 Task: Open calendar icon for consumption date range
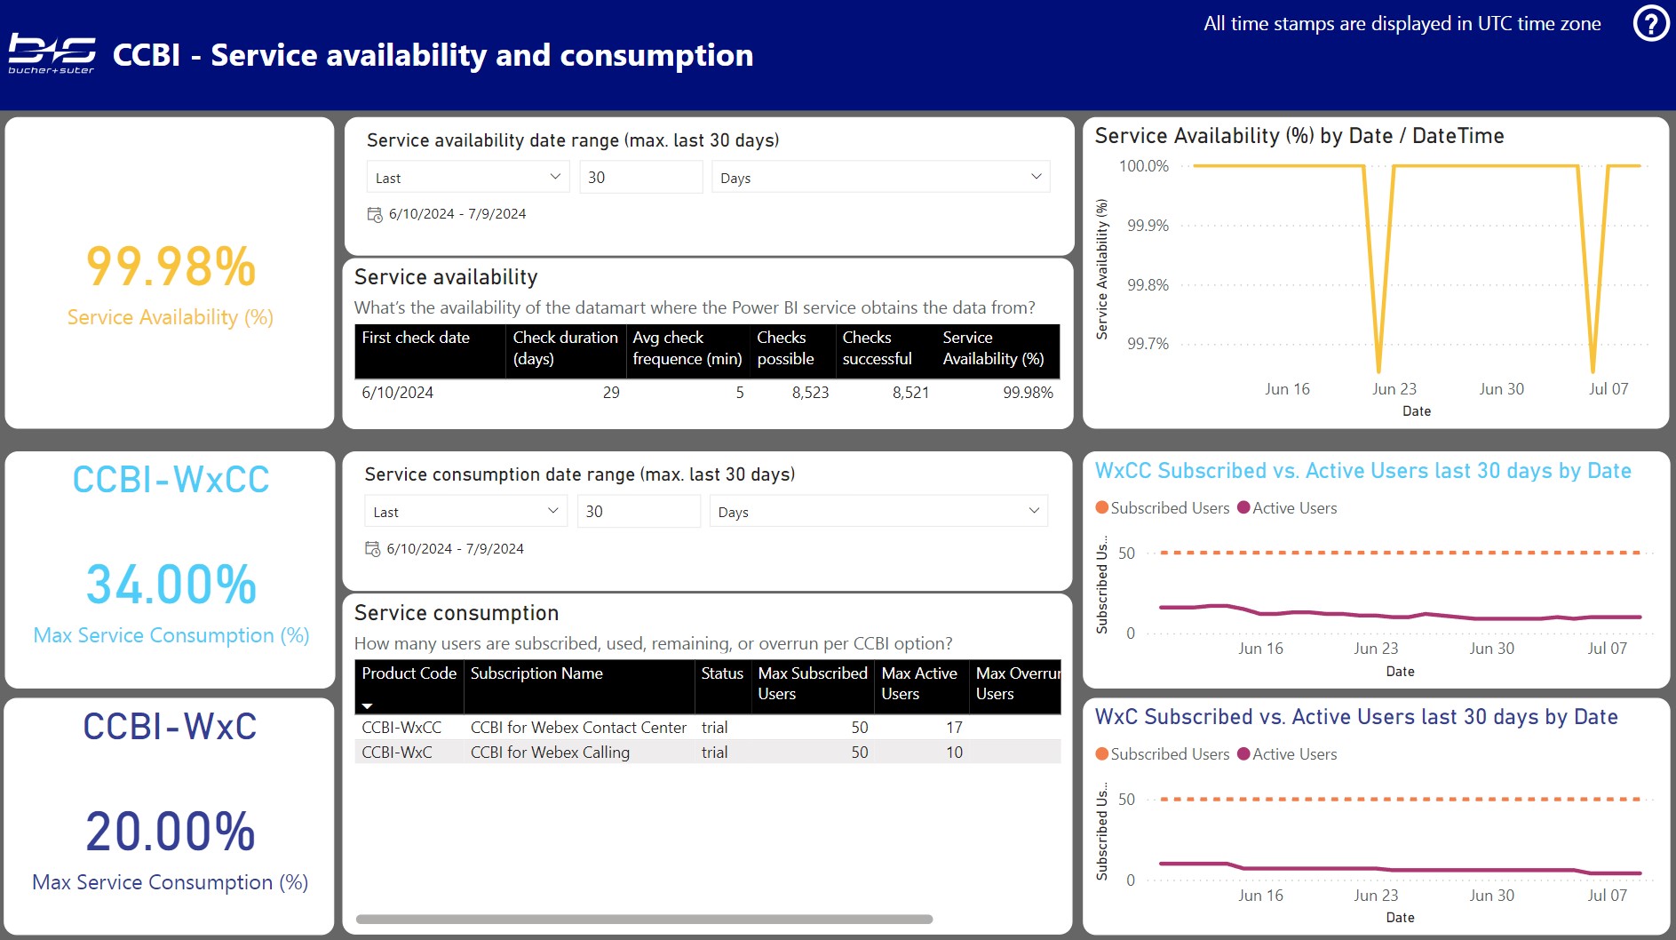pyautogui.click(x=373, y=549)
